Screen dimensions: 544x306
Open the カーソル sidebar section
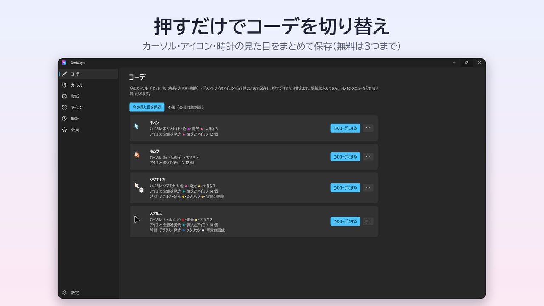pyautogui.click(x=88, y=85)
